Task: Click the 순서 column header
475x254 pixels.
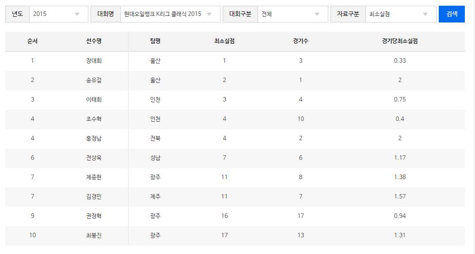Action: point(32,41)
